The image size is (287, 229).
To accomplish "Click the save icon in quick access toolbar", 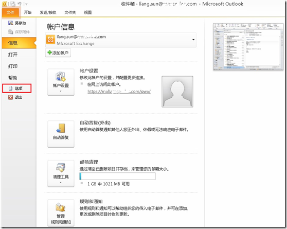I will pos(13,4).
